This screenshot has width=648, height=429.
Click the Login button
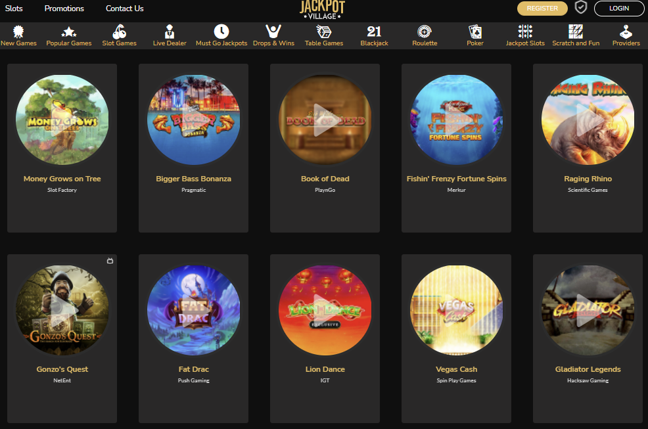pyautogui.click(x=619, y=9)
